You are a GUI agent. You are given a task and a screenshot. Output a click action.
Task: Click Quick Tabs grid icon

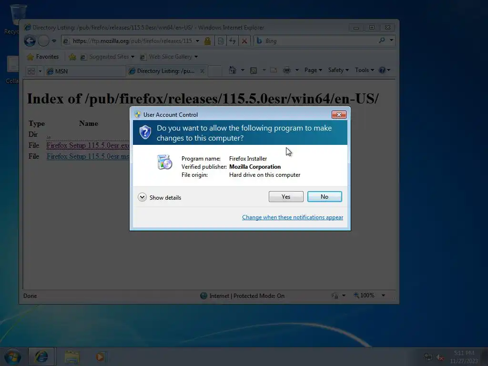pyautogui.click(x=31, y=71)
